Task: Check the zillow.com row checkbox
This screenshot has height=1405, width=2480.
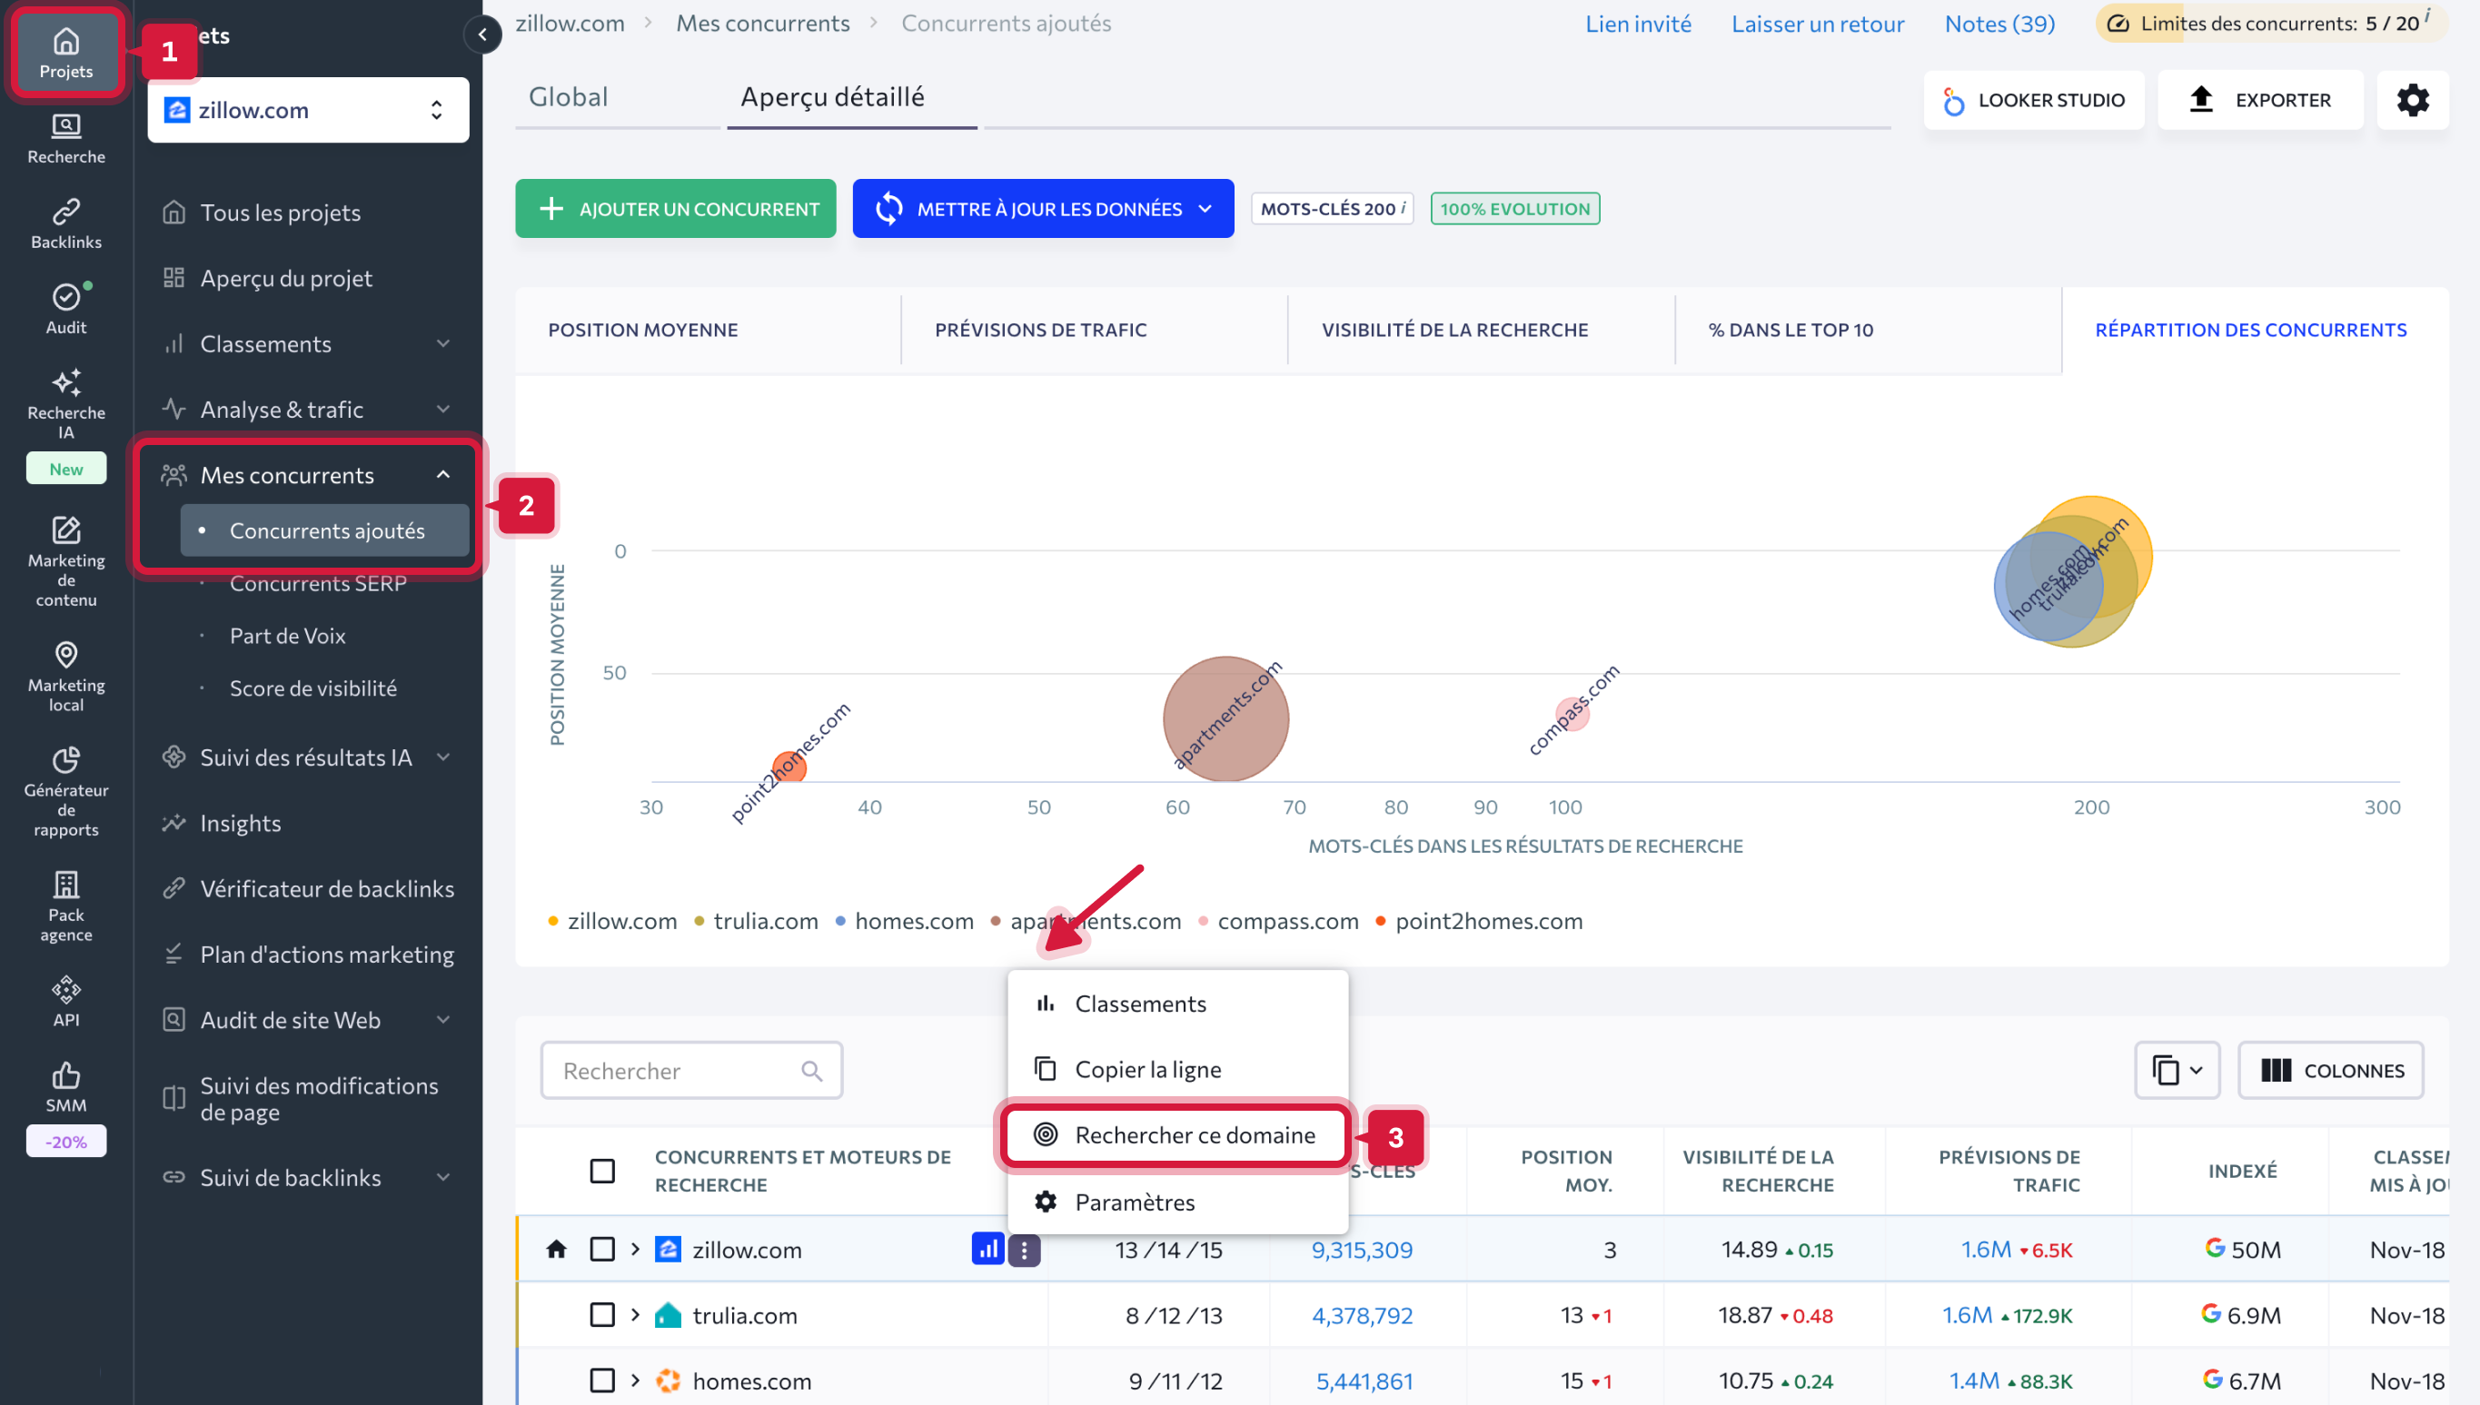Action: (602, 1249)
